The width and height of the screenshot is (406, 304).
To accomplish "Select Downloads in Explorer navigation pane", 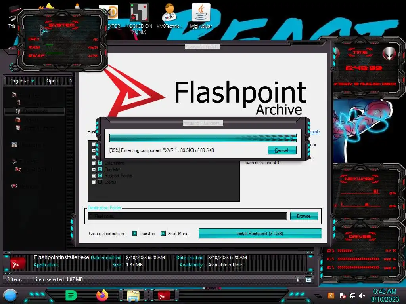I will click(34, 111).
